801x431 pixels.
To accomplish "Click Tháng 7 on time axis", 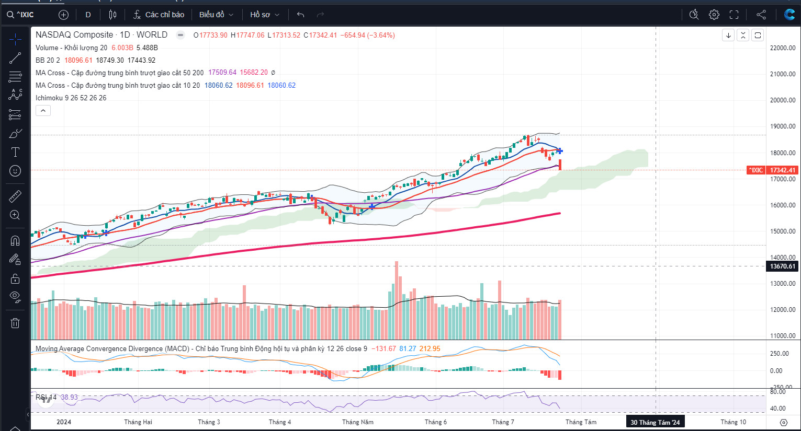I will tap(503, 422).
